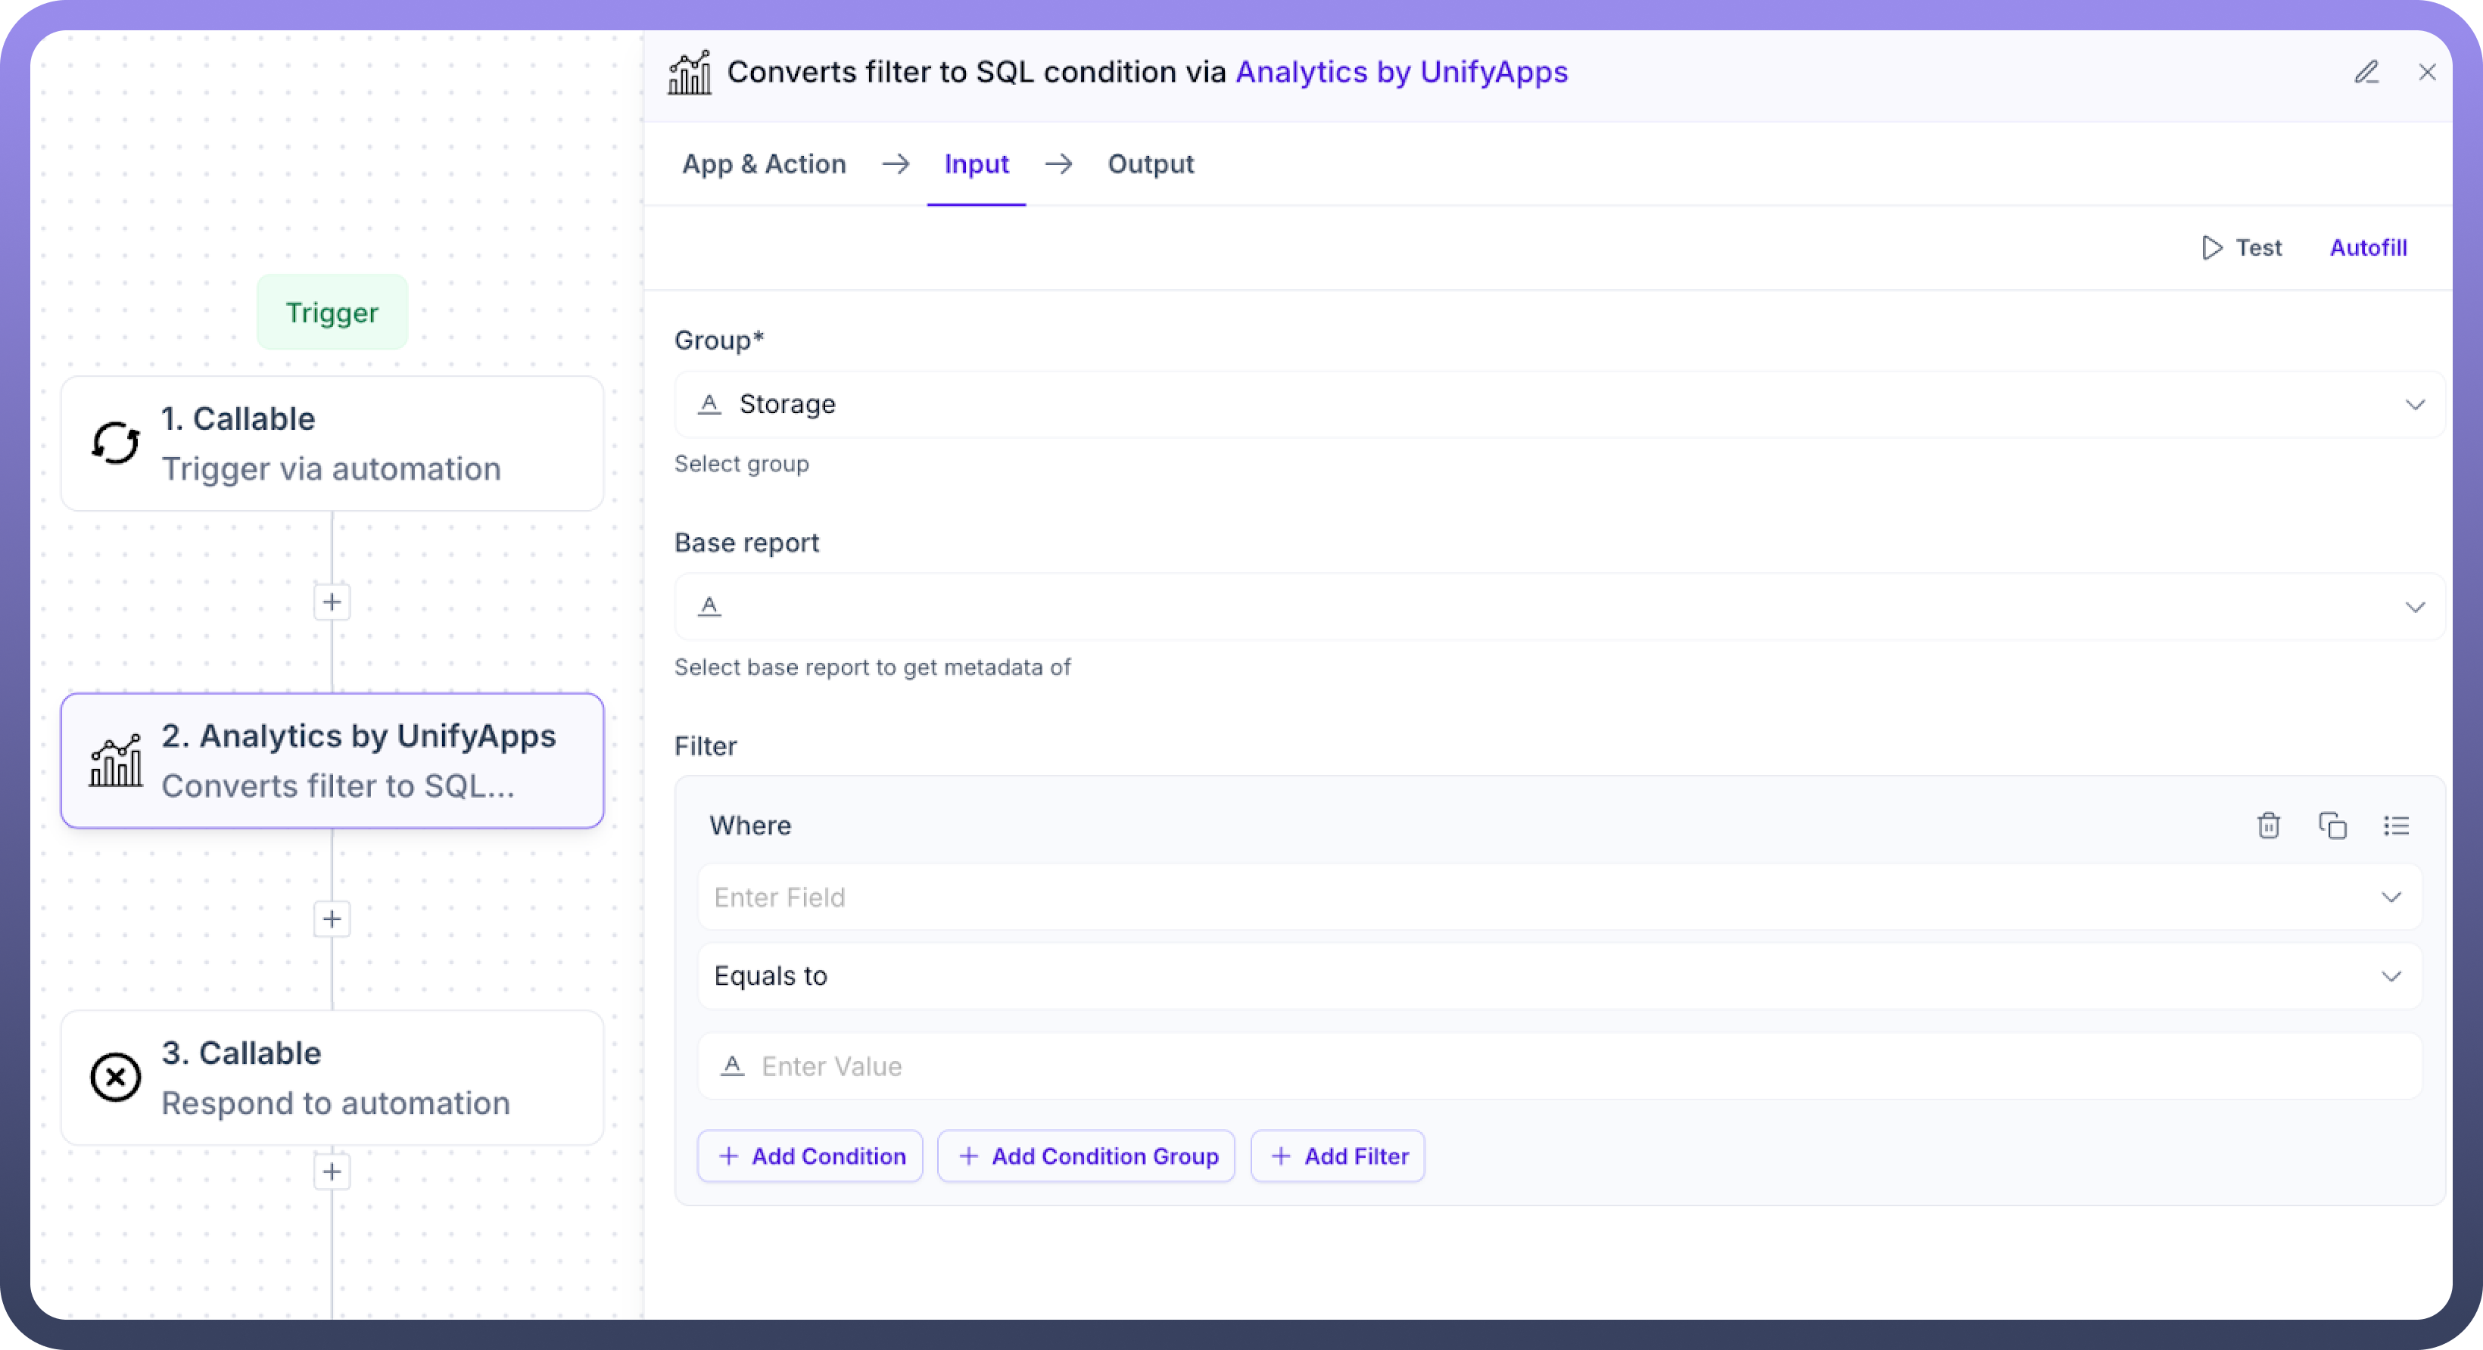
Task: Duplicate the Where filter with copy icon
Action: click(x=2332, y=826)
